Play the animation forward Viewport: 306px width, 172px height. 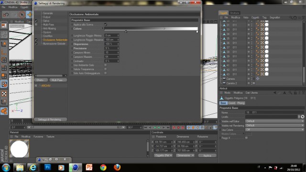159,128
